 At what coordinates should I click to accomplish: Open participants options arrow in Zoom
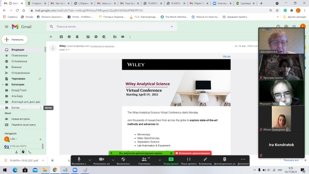point(160,160)
